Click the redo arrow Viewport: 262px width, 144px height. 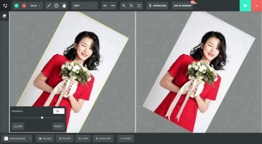click(112, 6)
